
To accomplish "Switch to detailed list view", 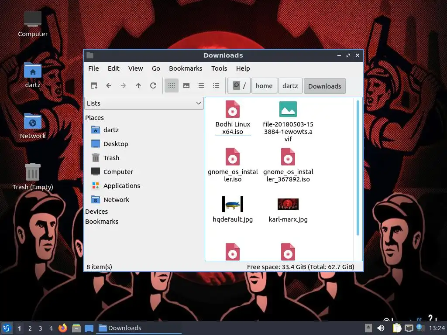I will click(216, 85).
